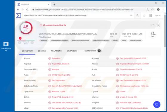Open the chat bubble button

click(157, 105)
